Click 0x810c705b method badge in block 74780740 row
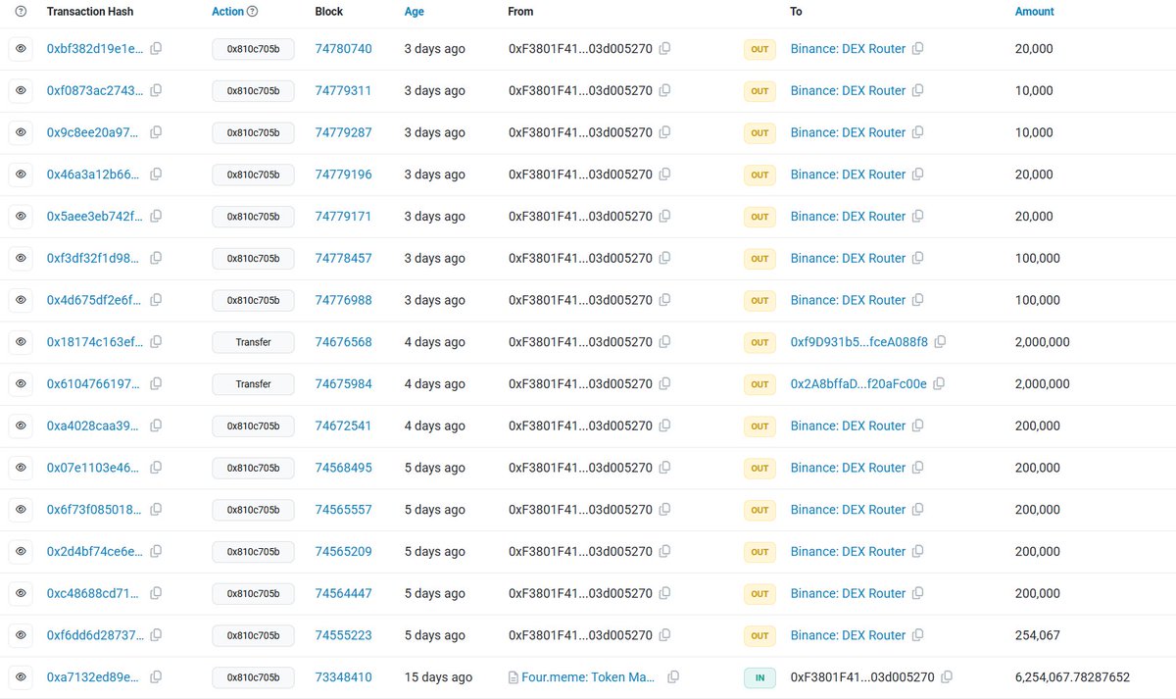 tap(253, 49)
